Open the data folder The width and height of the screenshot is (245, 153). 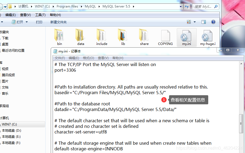coord(80,37)
